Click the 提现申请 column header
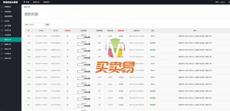This screenshot has height=111, width=230. pyautogui.click(x=121, y=30)
